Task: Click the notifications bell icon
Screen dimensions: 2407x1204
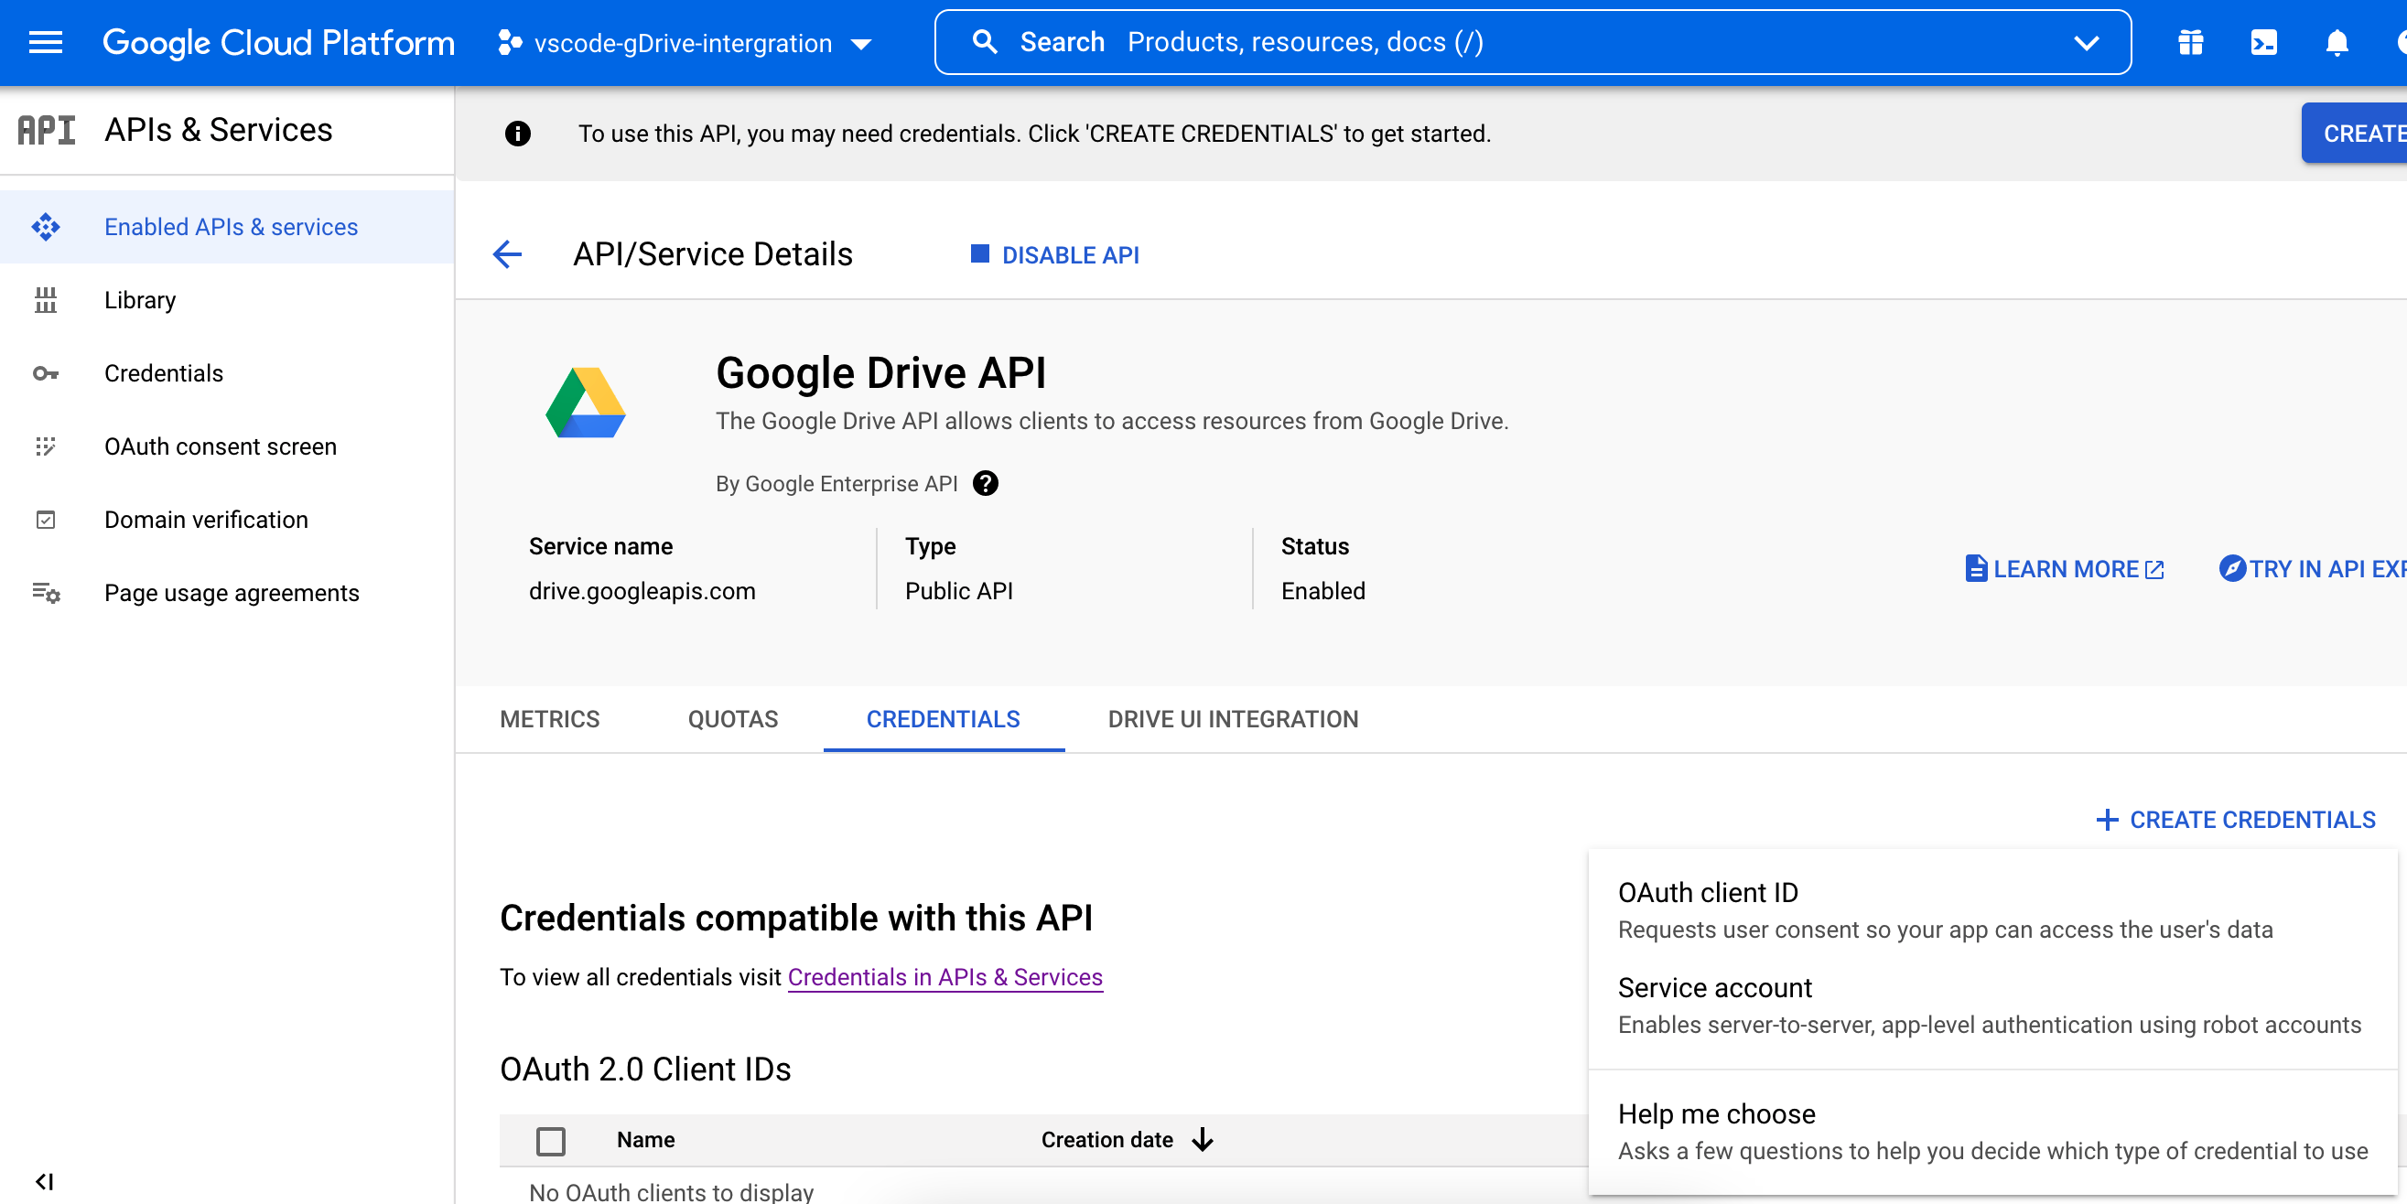Action: [x=2336, y=43]
